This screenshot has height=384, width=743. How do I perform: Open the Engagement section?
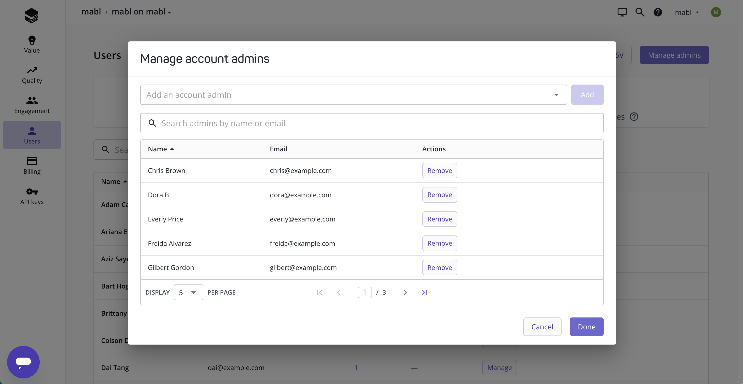click(x=32, y=105)
